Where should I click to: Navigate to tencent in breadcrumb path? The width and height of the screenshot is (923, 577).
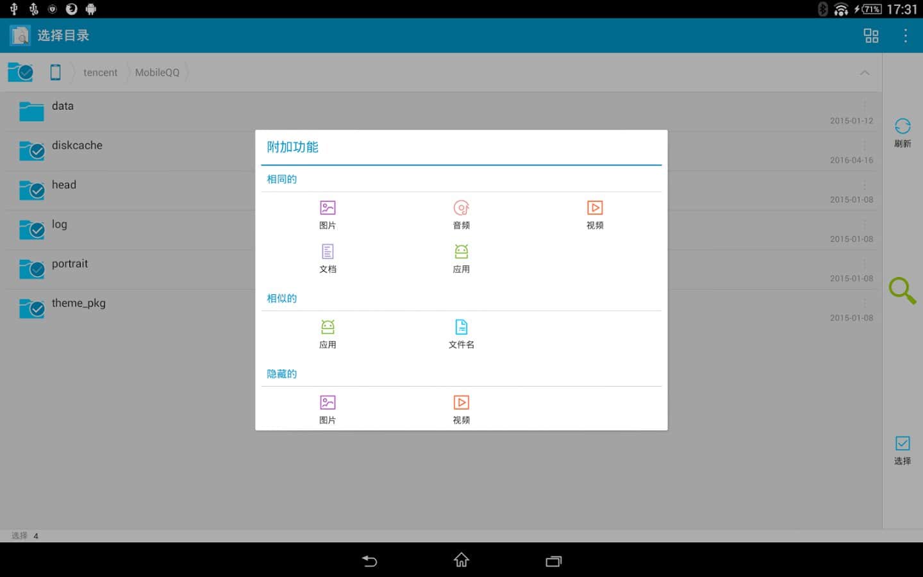pos(100,73)
